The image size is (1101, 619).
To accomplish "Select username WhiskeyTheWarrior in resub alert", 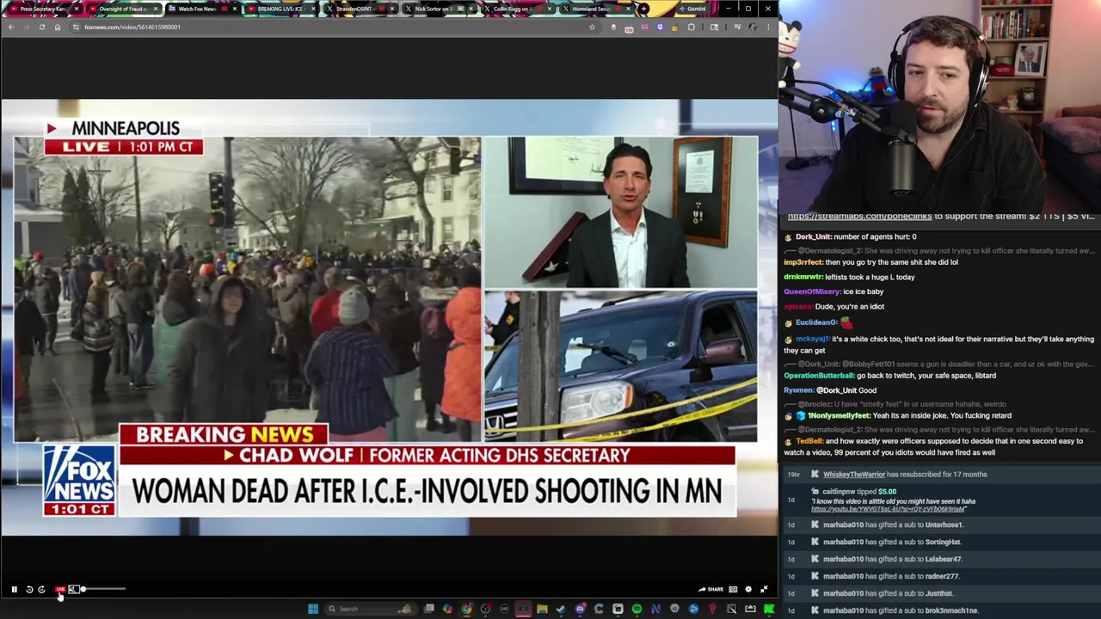I will [853, 475].
